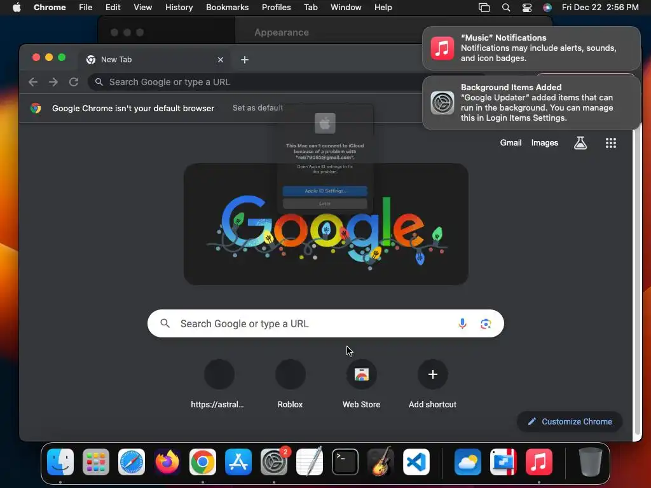Open Finder from the Dock
651x488 pixels.
click(60, 462)
